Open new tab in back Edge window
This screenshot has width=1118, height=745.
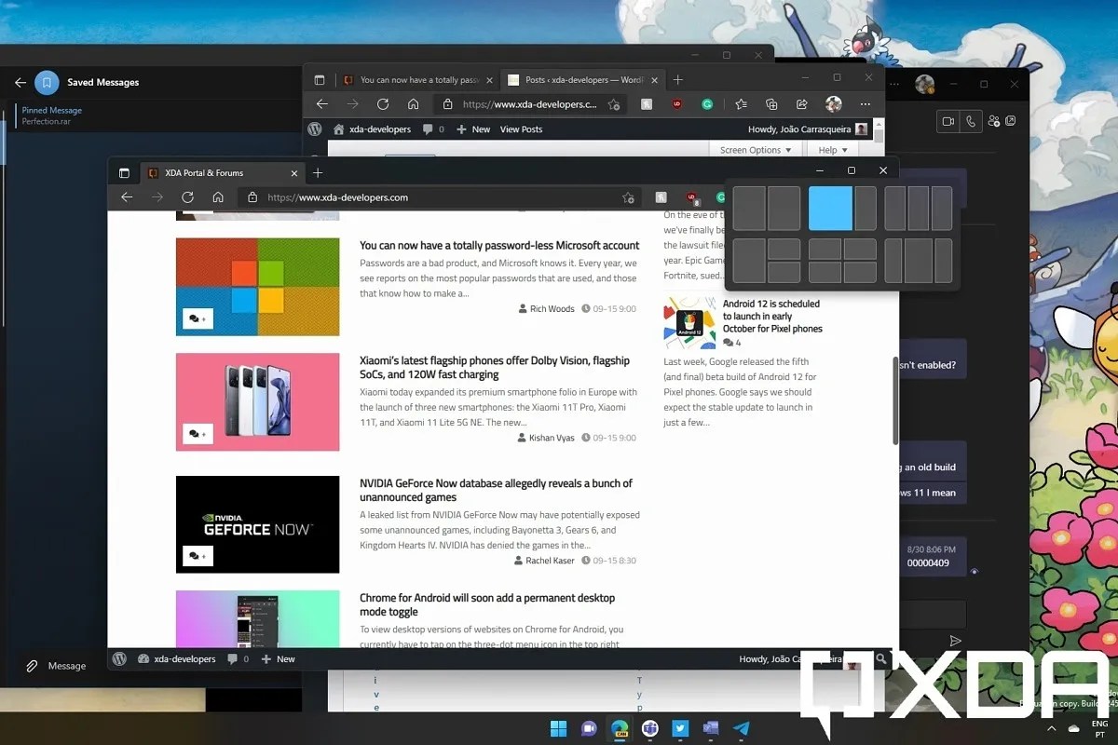click(x=678, y=80)
